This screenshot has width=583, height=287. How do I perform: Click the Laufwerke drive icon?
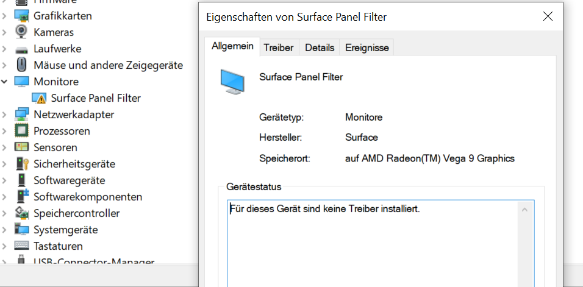point(21,49)
